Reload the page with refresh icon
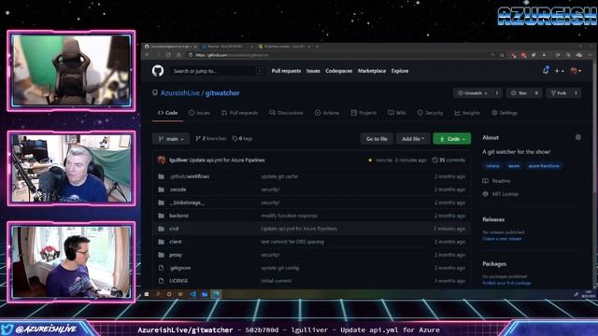The width and height of the screenshot is (598, 336). point(168,55)
